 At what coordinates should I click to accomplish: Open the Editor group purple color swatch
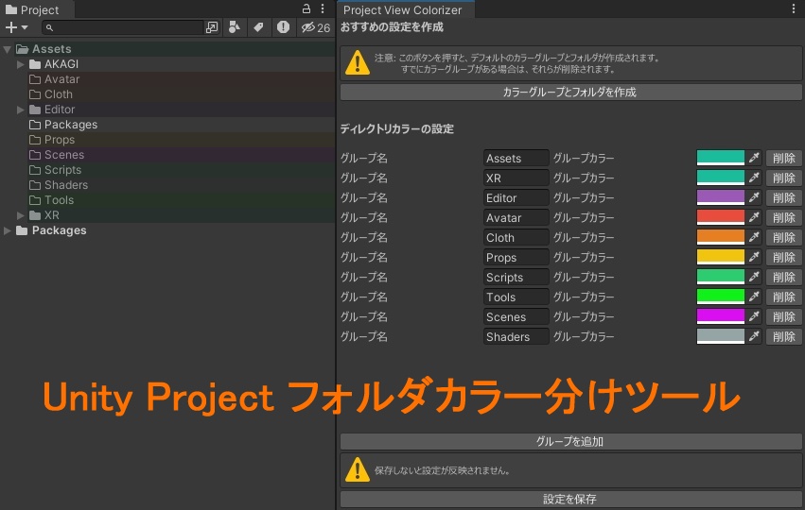[x=720, y=197]
